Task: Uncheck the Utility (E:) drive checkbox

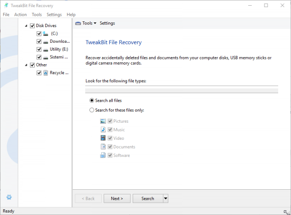Action: pos(39,49)
